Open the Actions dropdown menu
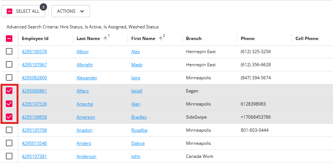This screenshot has width=333, height=163. 71,11
